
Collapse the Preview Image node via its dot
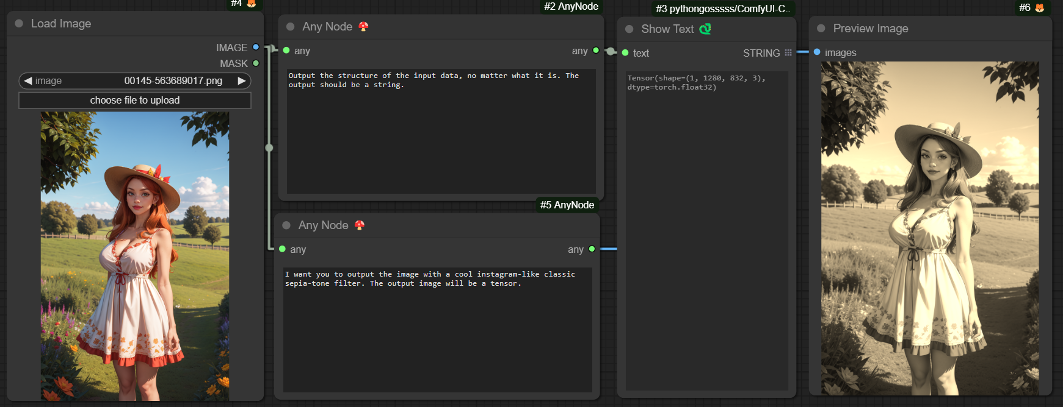point(821,29)
